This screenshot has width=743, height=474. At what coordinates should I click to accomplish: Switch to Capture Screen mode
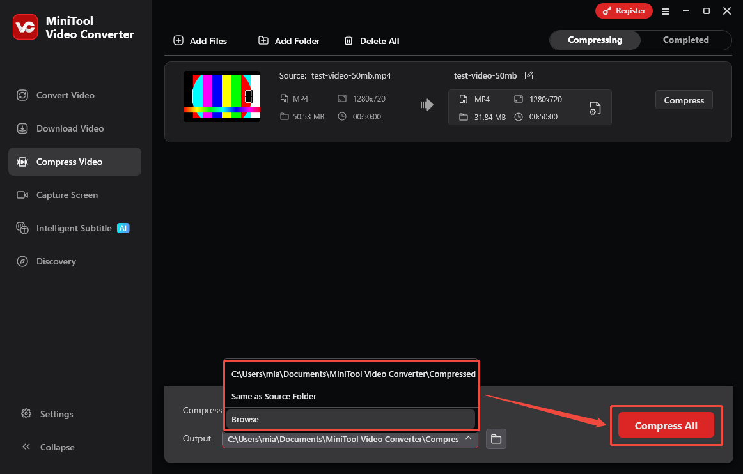tap(67, 195)
